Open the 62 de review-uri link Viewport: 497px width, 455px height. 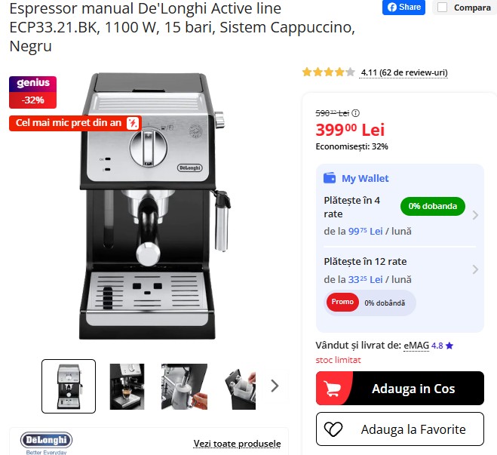(403, 72)
